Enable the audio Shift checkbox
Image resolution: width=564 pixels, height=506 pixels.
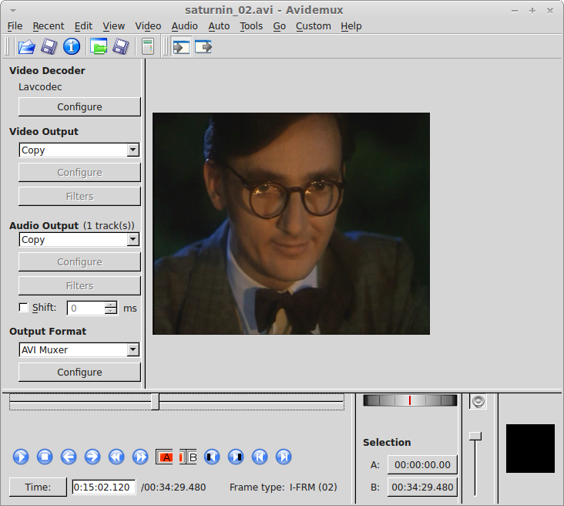(23, 308)
